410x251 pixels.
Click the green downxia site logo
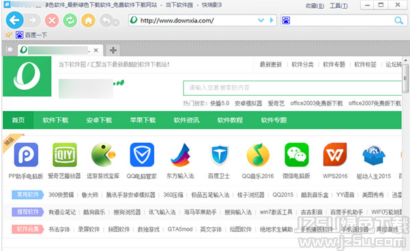[x=27, y=76]
